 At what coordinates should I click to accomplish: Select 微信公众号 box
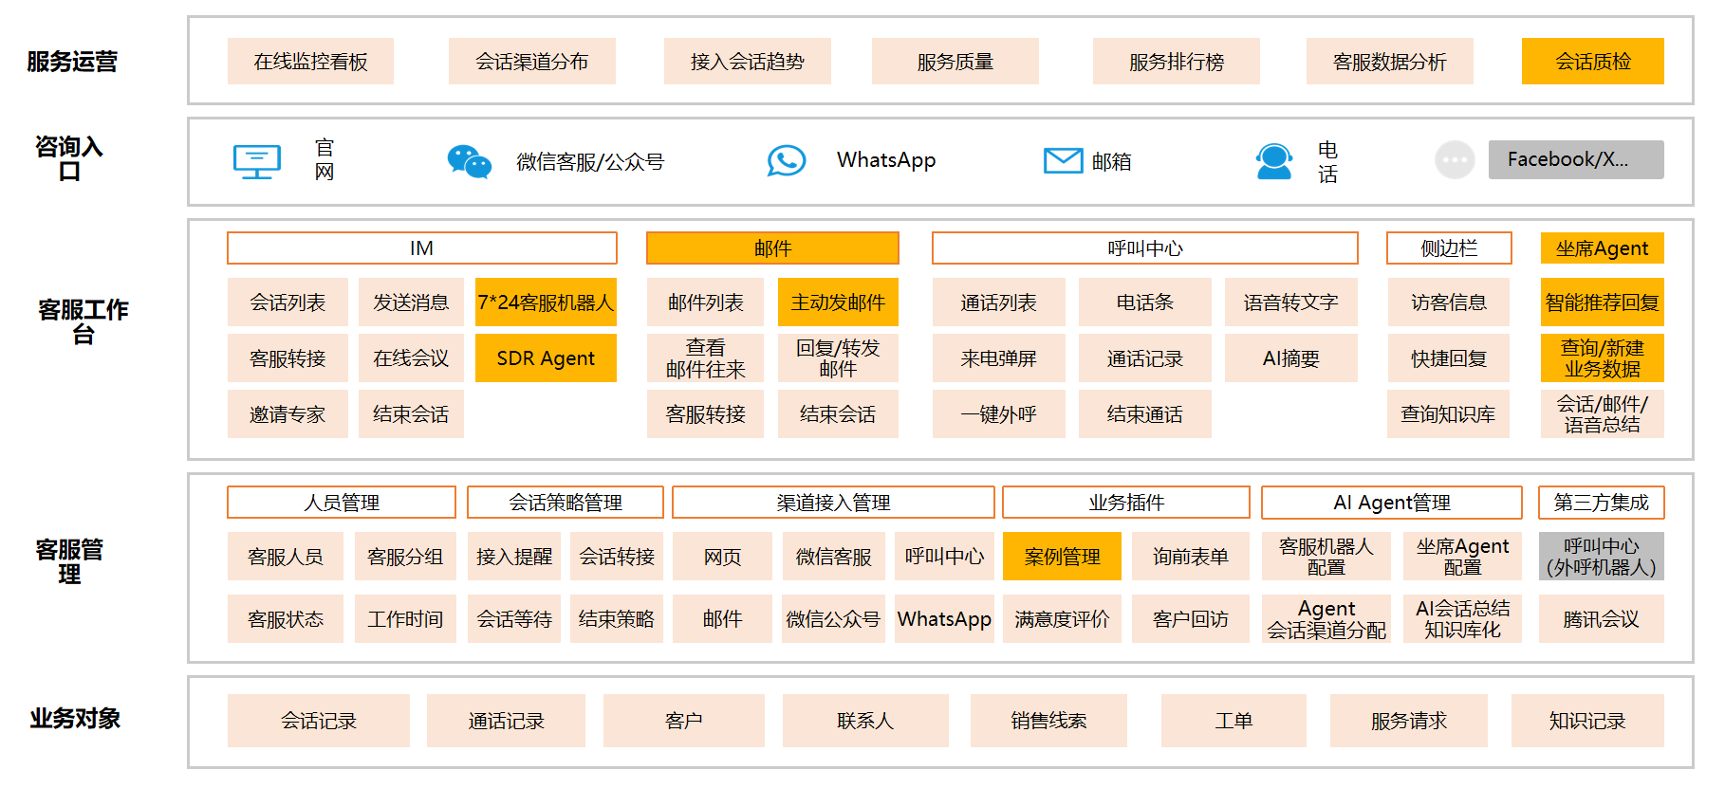[833, 619]
